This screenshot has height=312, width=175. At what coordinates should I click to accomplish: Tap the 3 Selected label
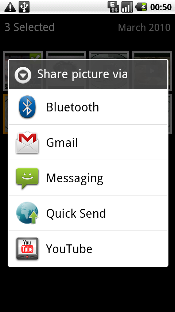[30, 27]
